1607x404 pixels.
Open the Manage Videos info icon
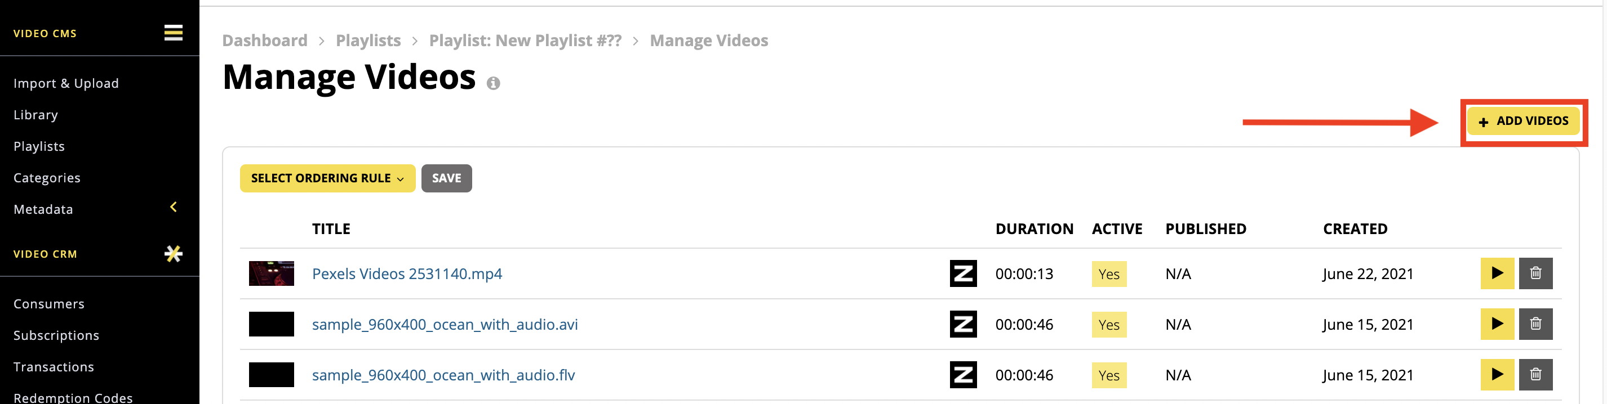click(x=494, y=83)
